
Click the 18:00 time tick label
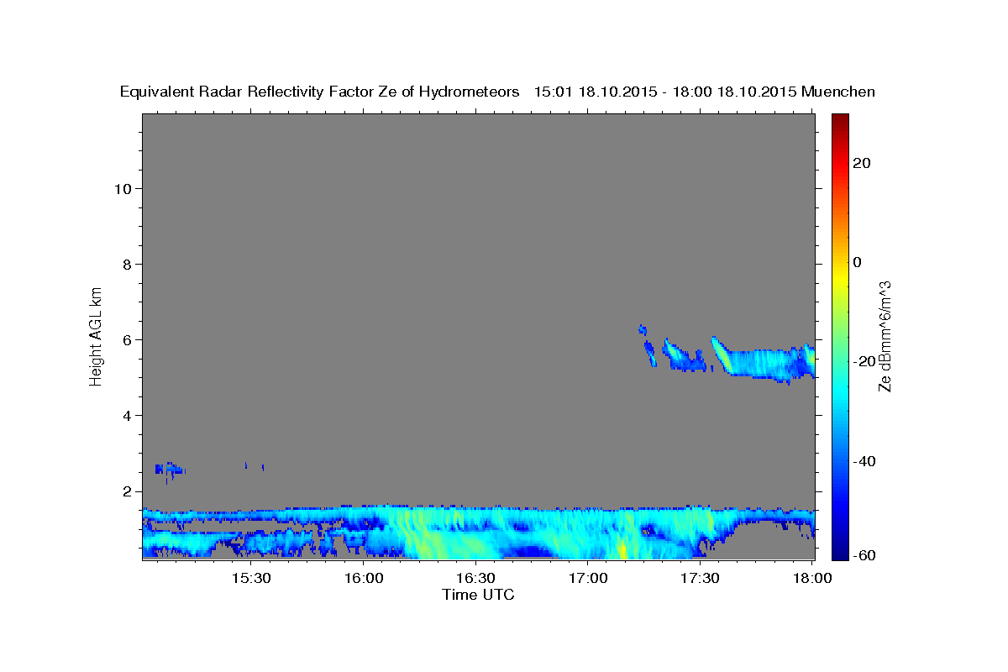(812, 579)
